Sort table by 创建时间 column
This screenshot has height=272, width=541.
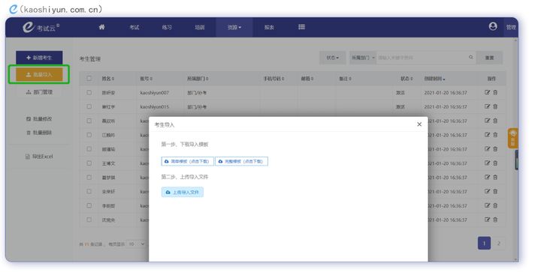pos(434,79)
